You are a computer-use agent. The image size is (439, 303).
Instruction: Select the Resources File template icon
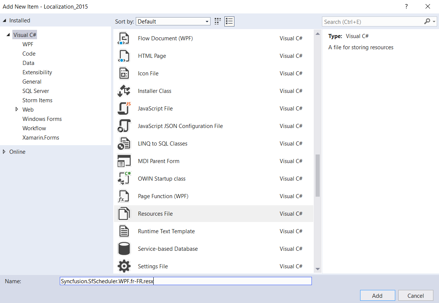click(124, 214)
